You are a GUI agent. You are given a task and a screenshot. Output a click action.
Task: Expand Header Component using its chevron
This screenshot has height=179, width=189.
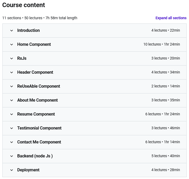point(12,72)
